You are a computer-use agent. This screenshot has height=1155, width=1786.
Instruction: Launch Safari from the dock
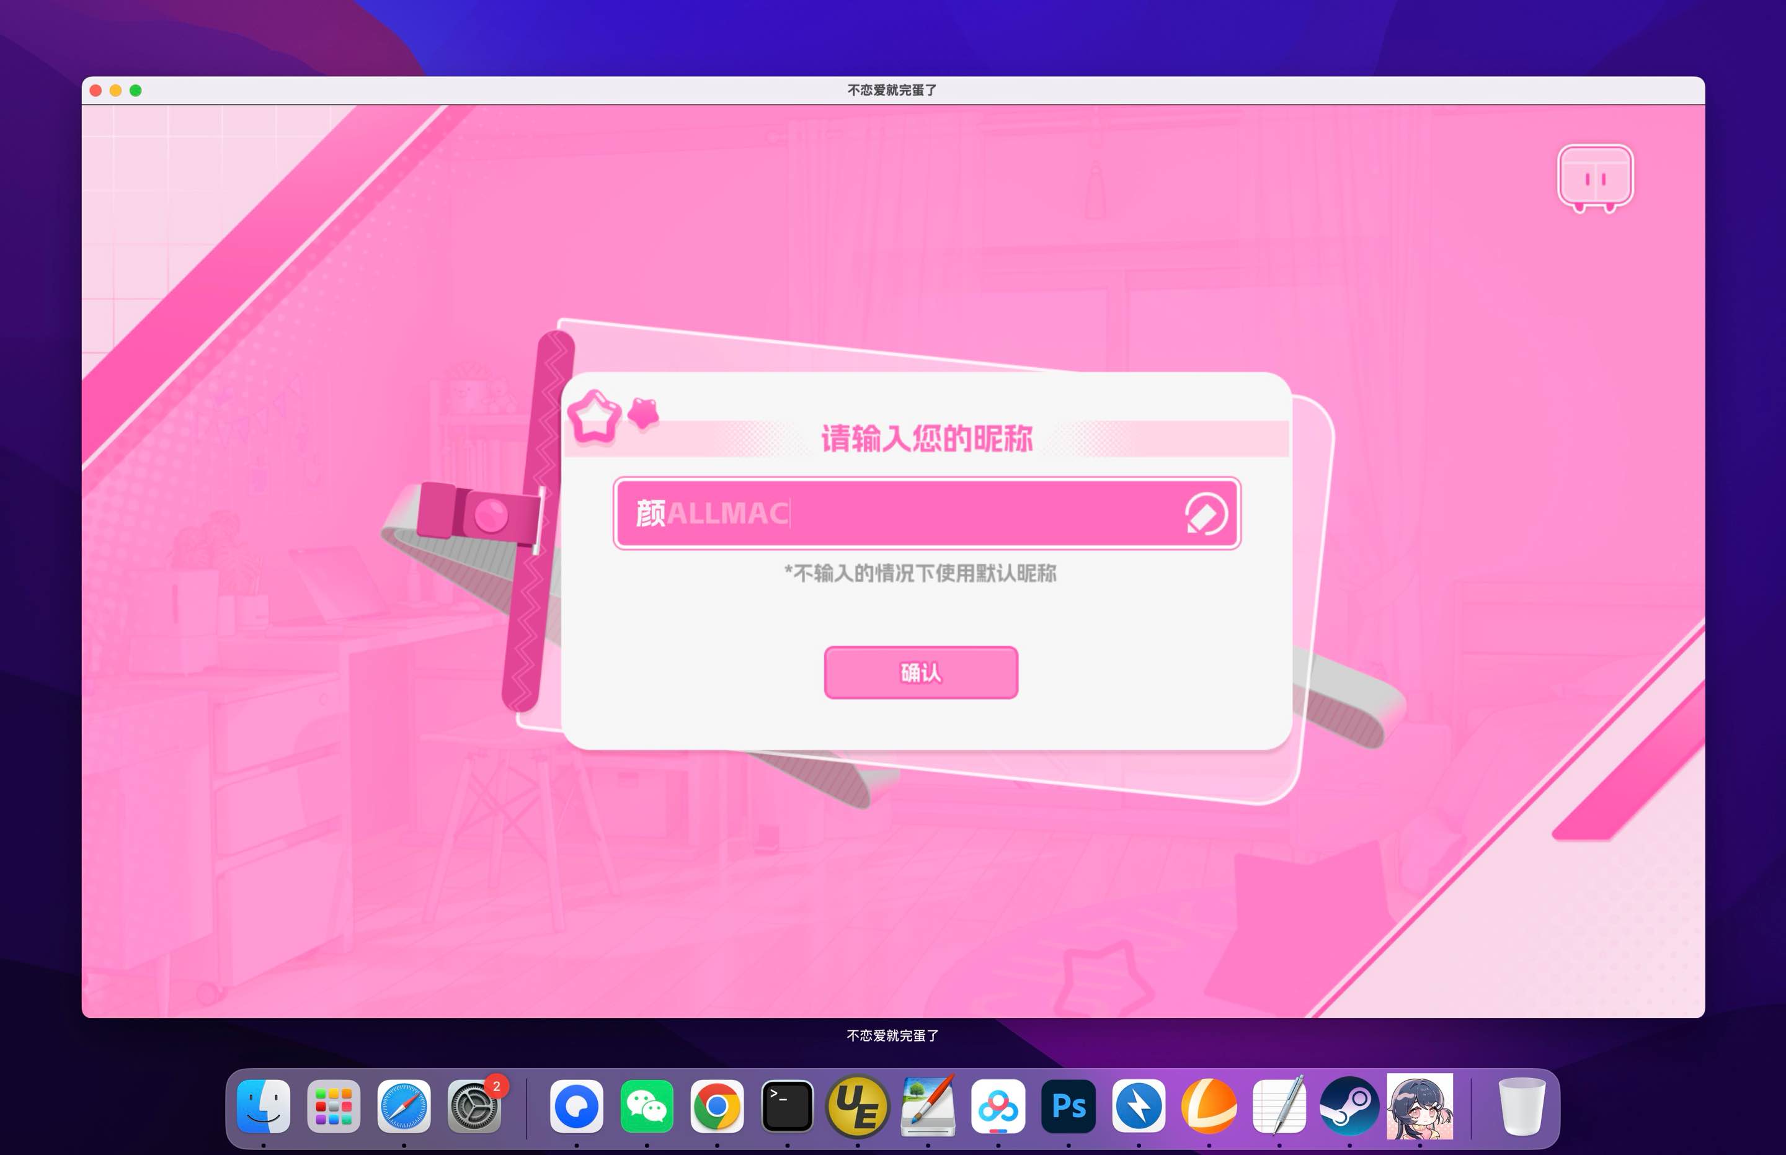403,1106
